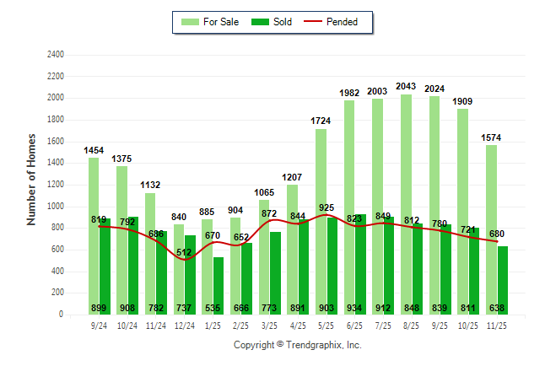Screen dimensions: 545x366
Task: Select the For Sale bar labeled 1454
Action: pyautogui.click(x=94, y=236)
